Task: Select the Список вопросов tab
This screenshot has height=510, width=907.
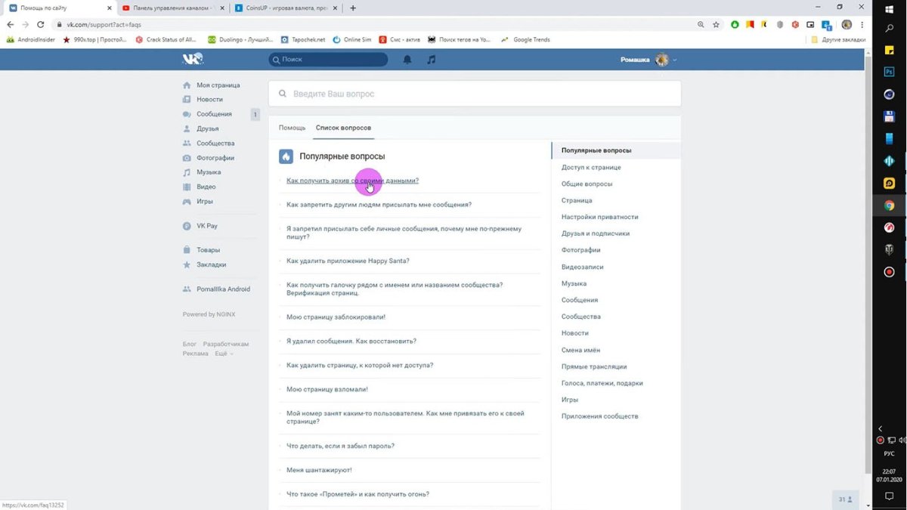Action: [343, 128]
